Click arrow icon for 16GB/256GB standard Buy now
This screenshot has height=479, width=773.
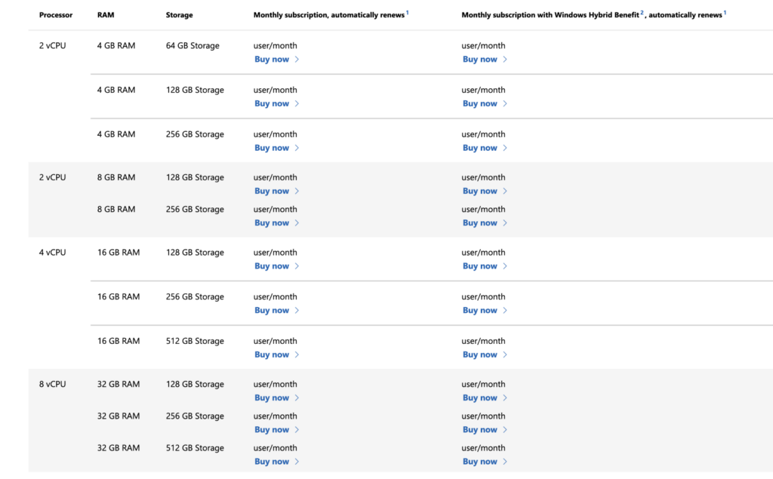point(297,311)
